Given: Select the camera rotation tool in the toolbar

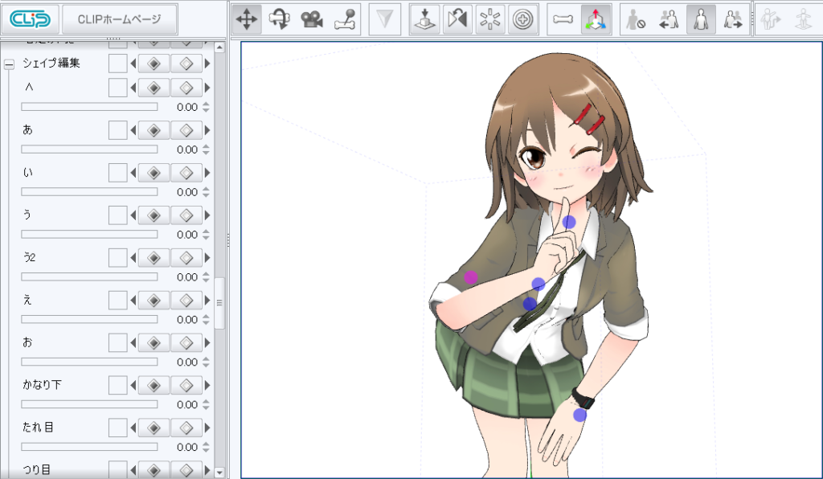Looking at the screenshot, I should 279,18.
